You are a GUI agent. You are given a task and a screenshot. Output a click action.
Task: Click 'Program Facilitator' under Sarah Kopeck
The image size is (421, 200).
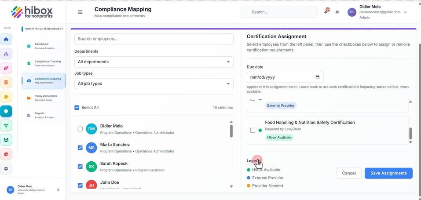pos(150,170)
